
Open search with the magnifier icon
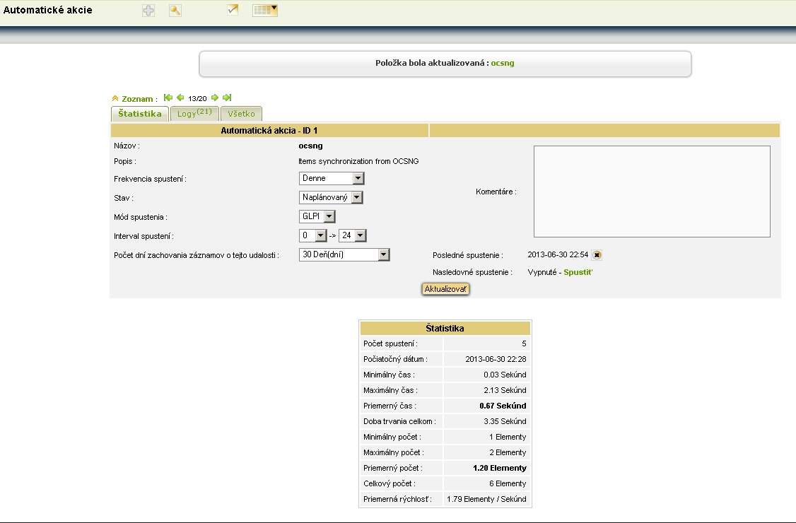(175, 10)
